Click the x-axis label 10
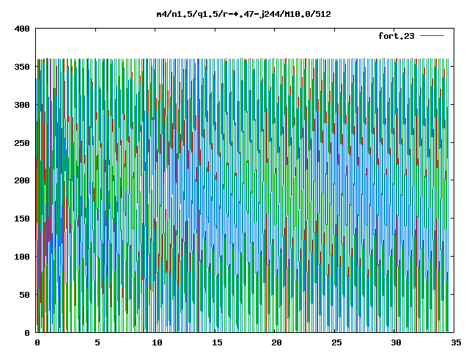Screen dimensions: 469x352 [x=157, y=342]
